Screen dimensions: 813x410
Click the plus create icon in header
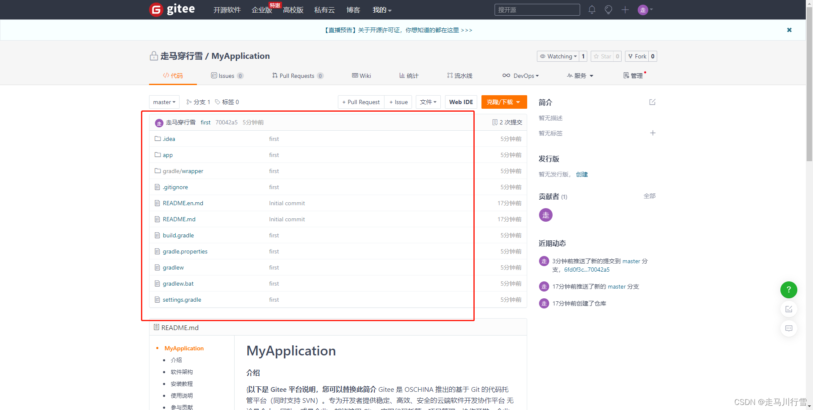[625, 10]
